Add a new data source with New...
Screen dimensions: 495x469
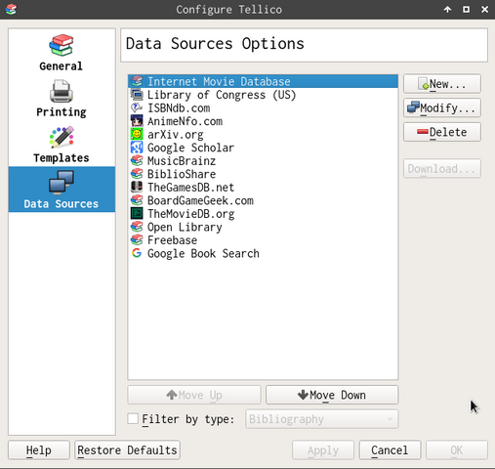coord(442,84)
